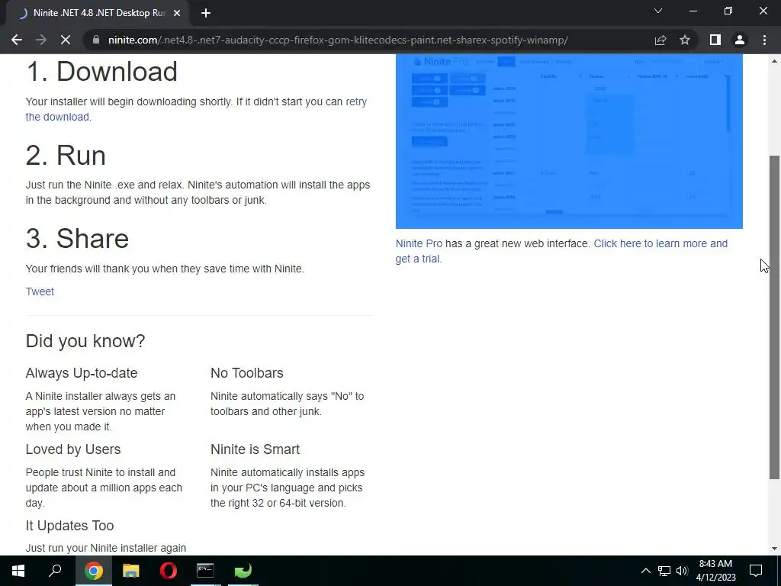The width and height of the screenshot is (781, 586).
Task: Click the ninite.com address bar
Action: click(x=338, y=40)
